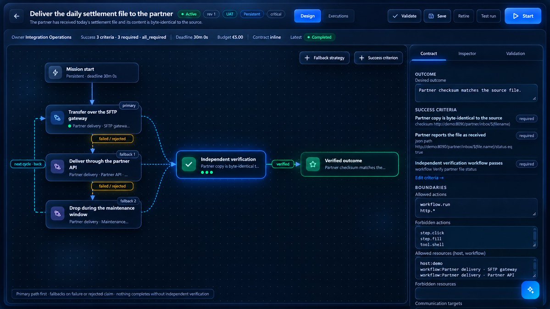The image size is (550, 309).
Task: Click the three green dots on Independent verification
Action: [x=207, y=172]
